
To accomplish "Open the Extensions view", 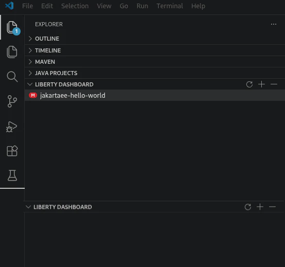I will click(x=12, y=151).
